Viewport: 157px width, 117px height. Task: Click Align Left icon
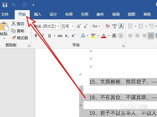131,36
